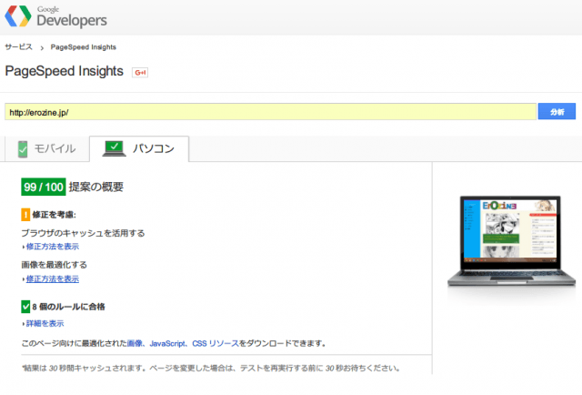Expand 詳細を表示 for passed rules
The height and width of the screenshot is (395, 582).
click(45, 323)
